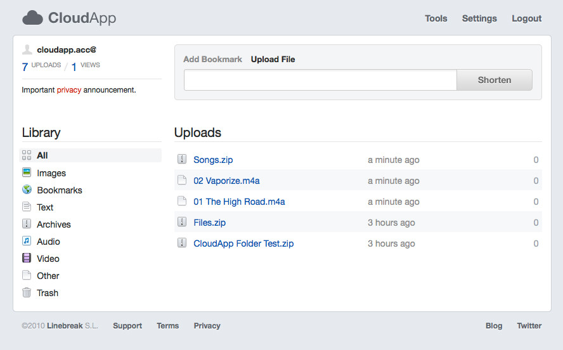Click the All grid icon in Library
The width and height of the screenshot is (563, 350).
(x=27, y=155)
